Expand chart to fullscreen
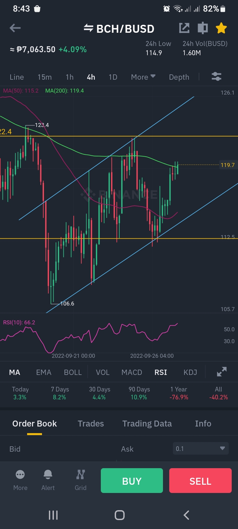Image resolution: width=238 pixels, height=529 pixels. coord(222,372)
